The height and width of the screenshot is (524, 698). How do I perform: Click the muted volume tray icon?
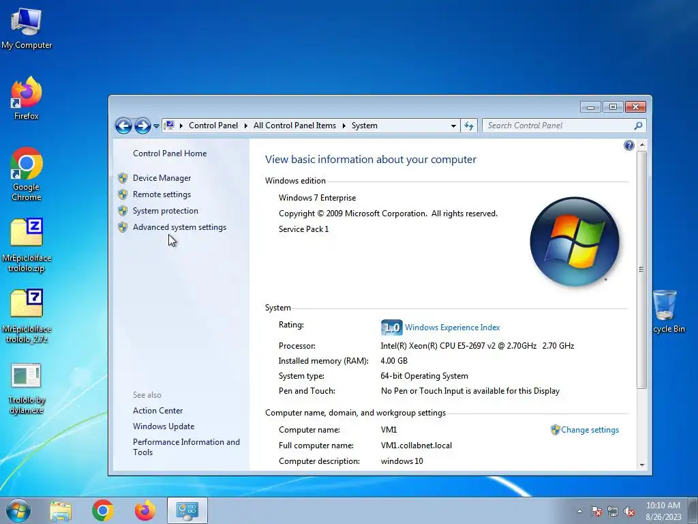[629, 512]
